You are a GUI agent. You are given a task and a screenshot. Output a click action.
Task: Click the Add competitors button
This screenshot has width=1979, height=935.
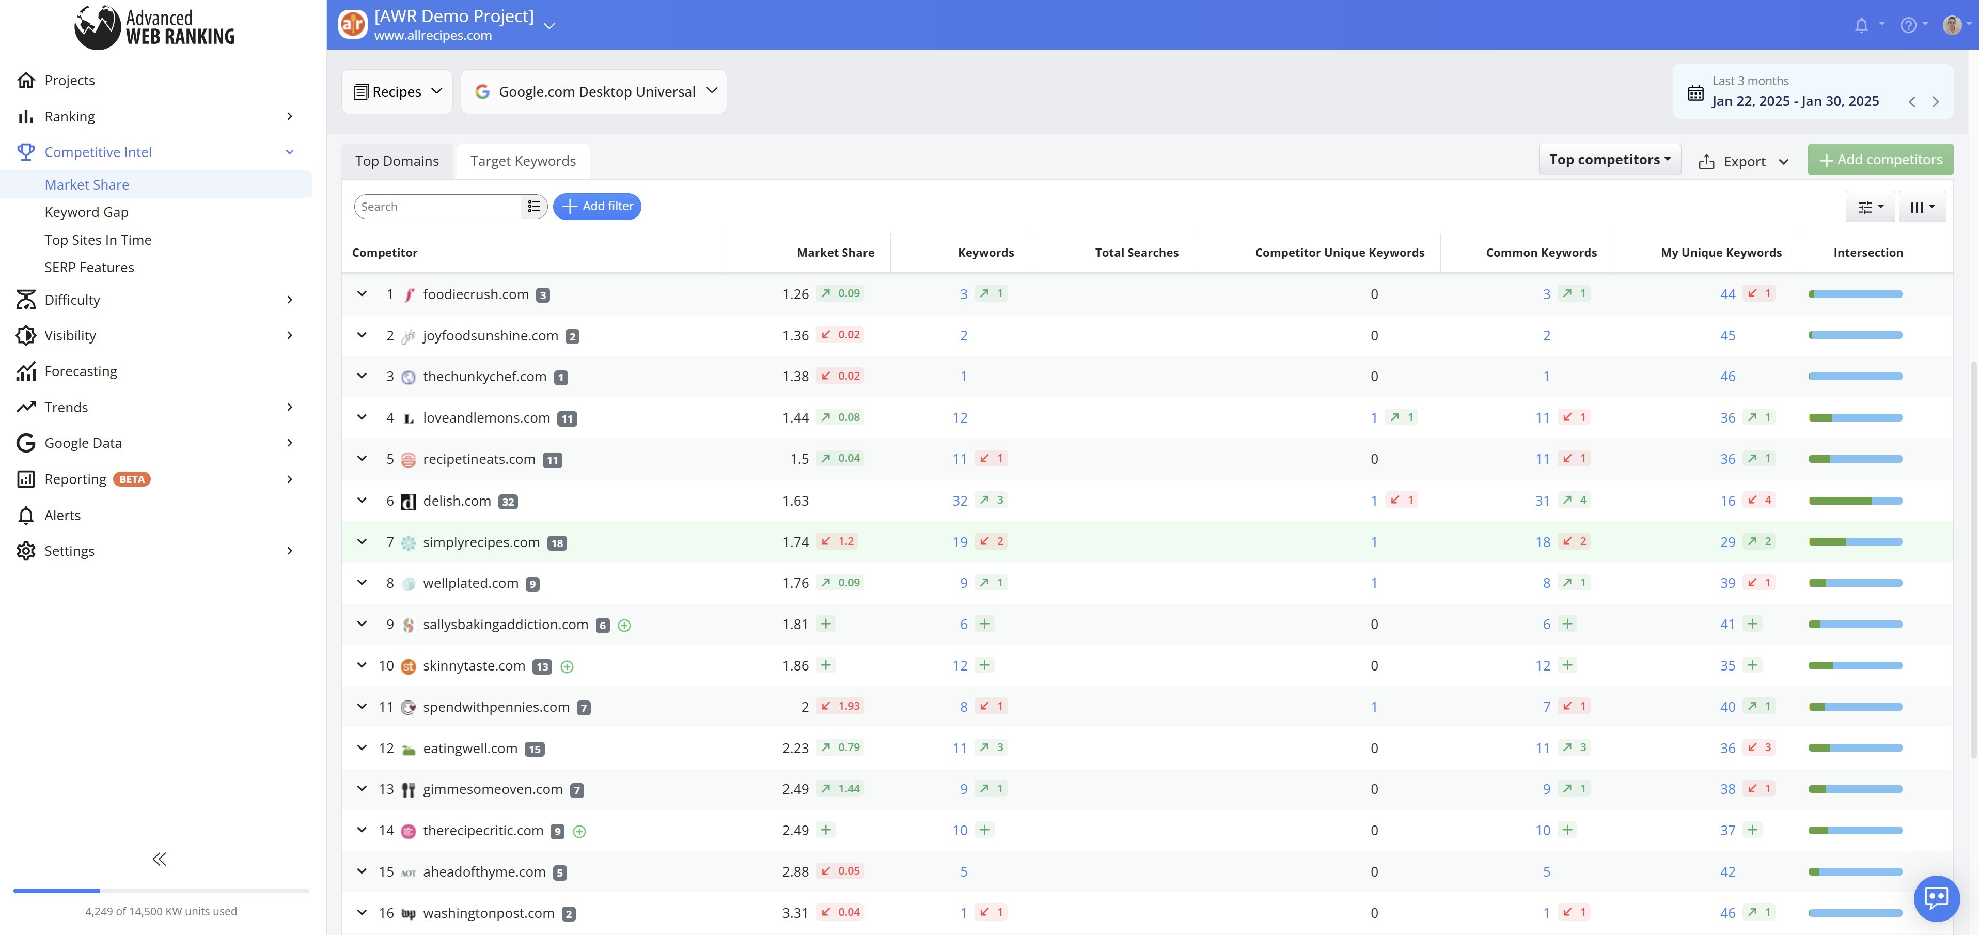(1880, 159)
